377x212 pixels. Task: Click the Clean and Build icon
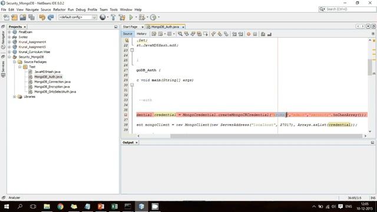122,17
